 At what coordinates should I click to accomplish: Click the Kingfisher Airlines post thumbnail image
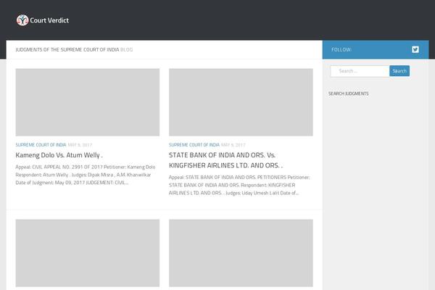click(x=241, y=102)
